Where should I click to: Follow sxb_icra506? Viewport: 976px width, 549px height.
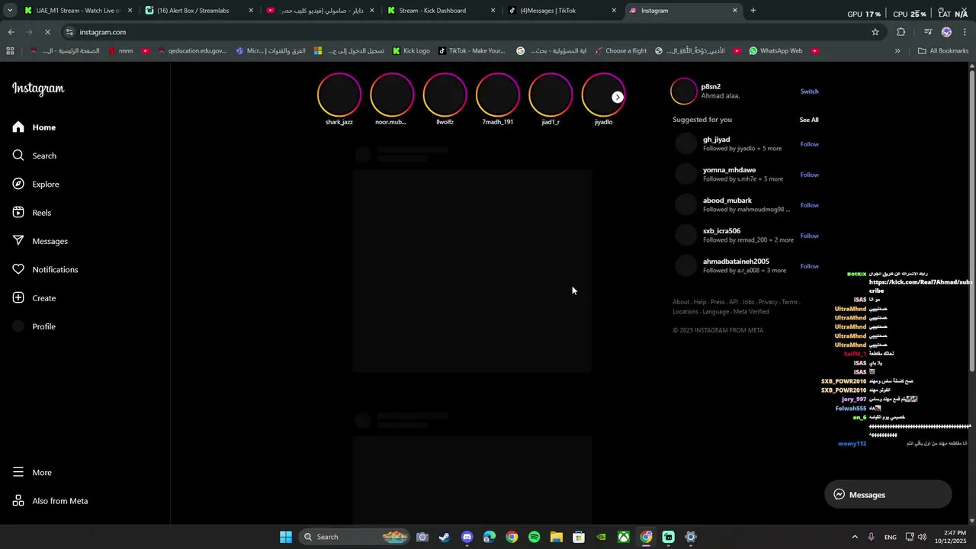809,236
